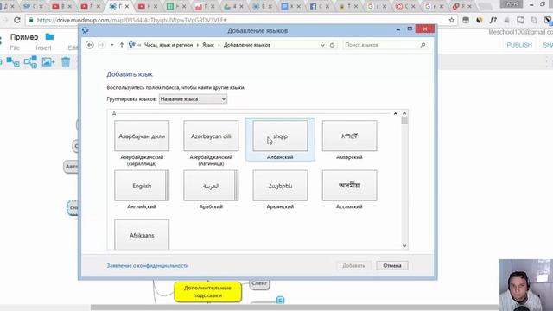
Task: Click the search magnifier icon
Action: (x=423, y=45)
